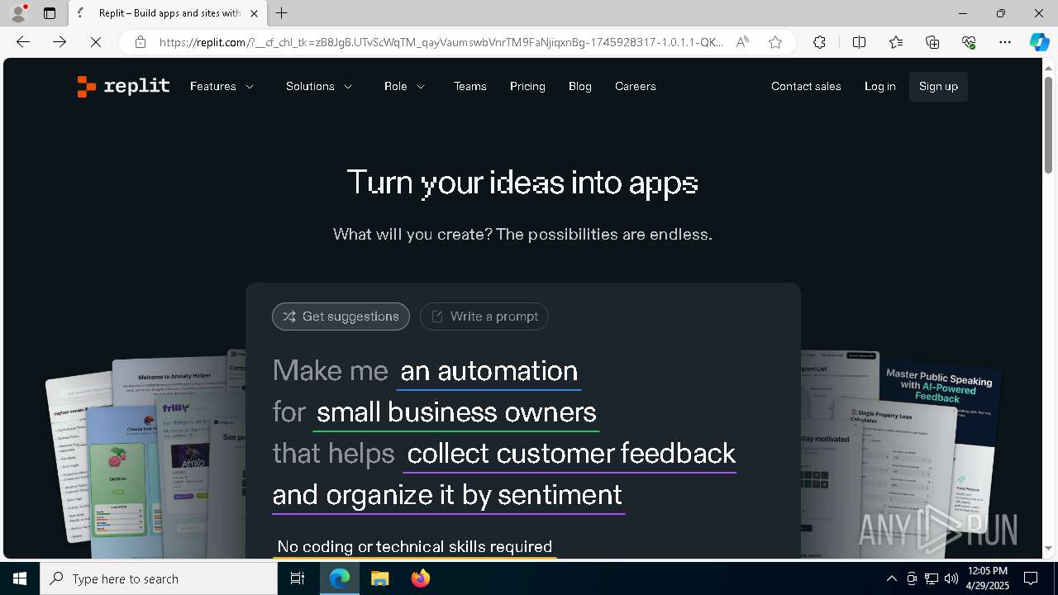
Task: Add this page to favorites
Action: pyautogui.click(x=775, y=42)
